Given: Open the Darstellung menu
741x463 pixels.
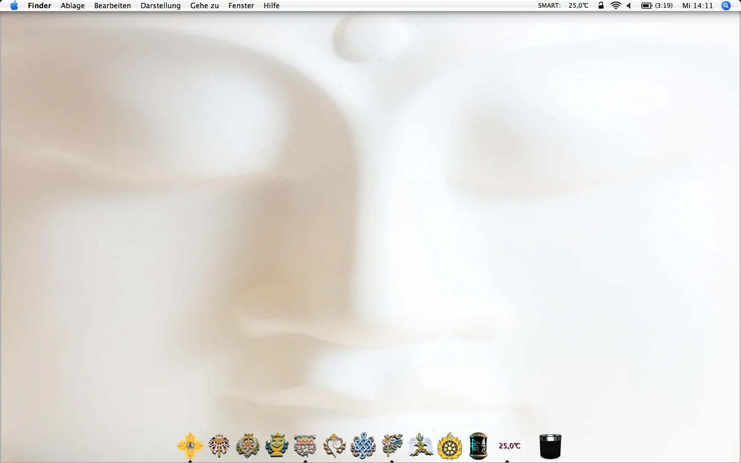Looking at the screenshot, I should point(161,6).
